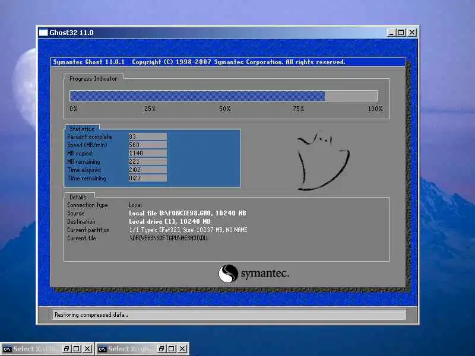The image size is (475, 356).
Task: Close the right minimized Select console window
Action: tap(182, 349)
